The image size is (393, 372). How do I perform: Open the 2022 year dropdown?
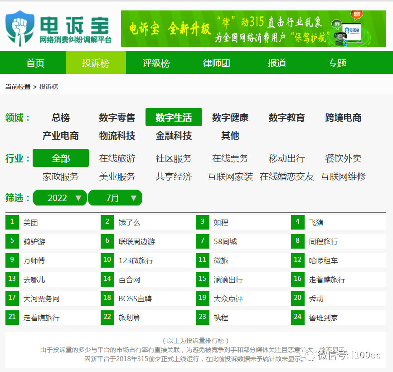point(60,198)
